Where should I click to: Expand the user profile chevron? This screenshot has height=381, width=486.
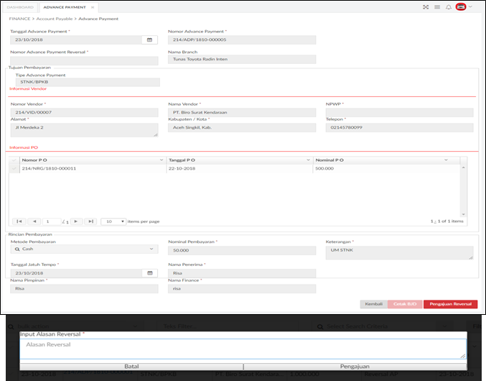[470, 6]
